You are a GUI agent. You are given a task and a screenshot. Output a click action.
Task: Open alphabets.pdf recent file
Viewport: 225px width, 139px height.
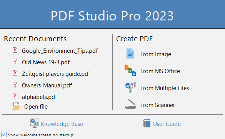pyautogui.click(x=39, y=97)
